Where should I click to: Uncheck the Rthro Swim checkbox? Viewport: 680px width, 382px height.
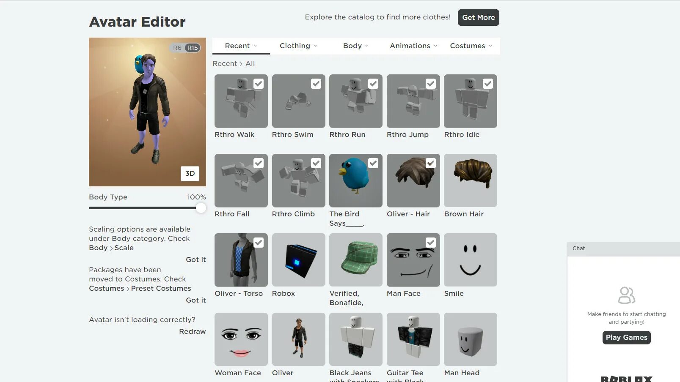316,84
